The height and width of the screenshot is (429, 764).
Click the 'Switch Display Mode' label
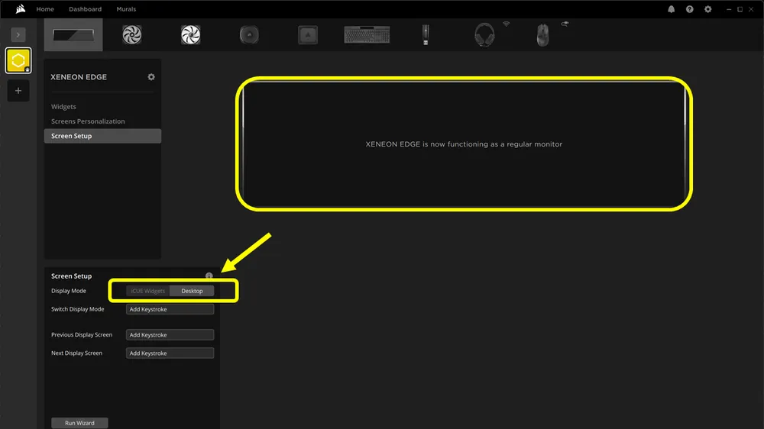click(77, 309)
